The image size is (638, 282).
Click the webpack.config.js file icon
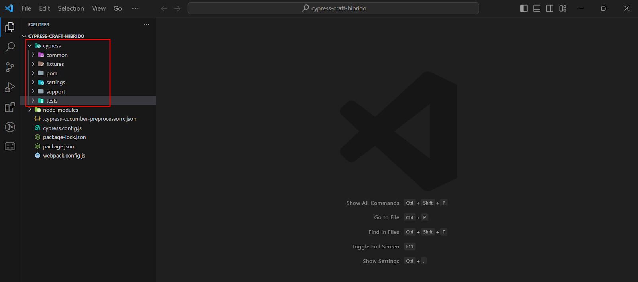pyautogui.click(x=37, y=156)
